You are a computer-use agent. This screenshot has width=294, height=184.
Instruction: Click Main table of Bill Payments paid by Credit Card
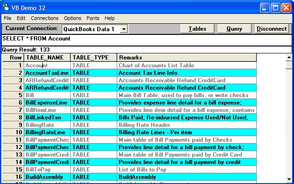(x=187, y=155)
